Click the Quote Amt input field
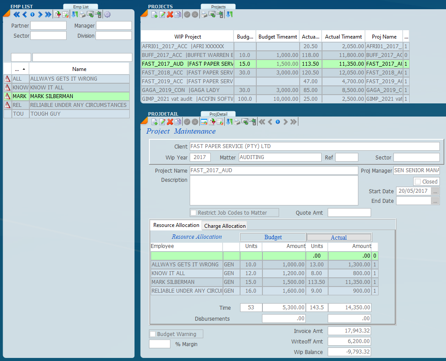This screenshot has height=361, width=446. tap(349, 213)
